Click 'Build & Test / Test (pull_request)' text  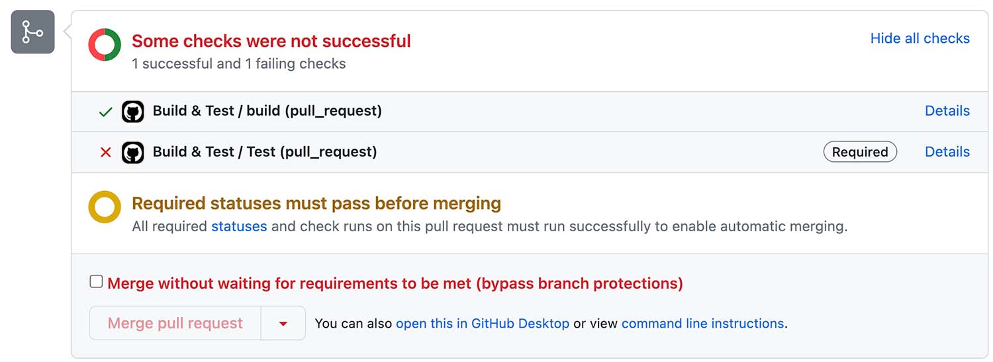(x=265, y=152)
